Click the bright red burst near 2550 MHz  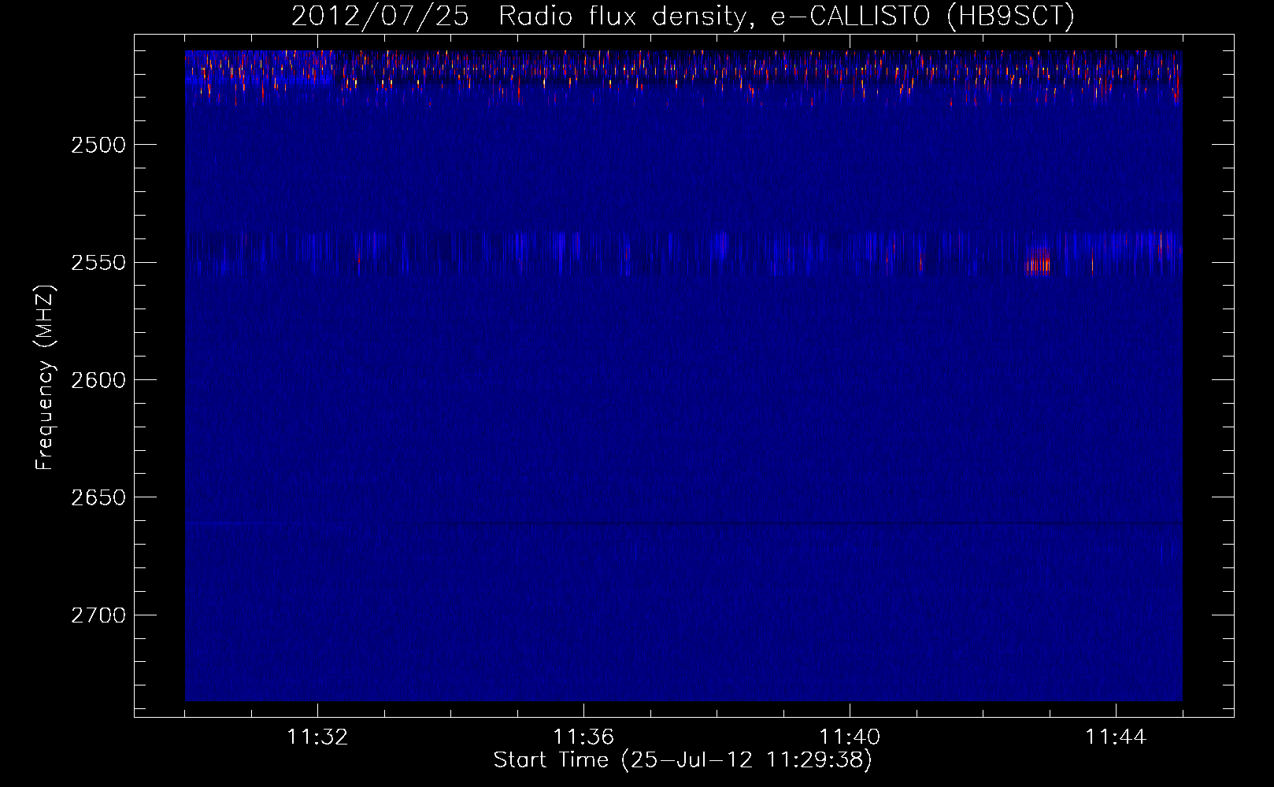(x=1040, y=260)
